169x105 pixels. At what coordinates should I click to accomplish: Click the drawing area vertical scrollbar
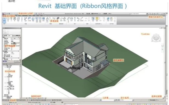click(x=165, y=62)
